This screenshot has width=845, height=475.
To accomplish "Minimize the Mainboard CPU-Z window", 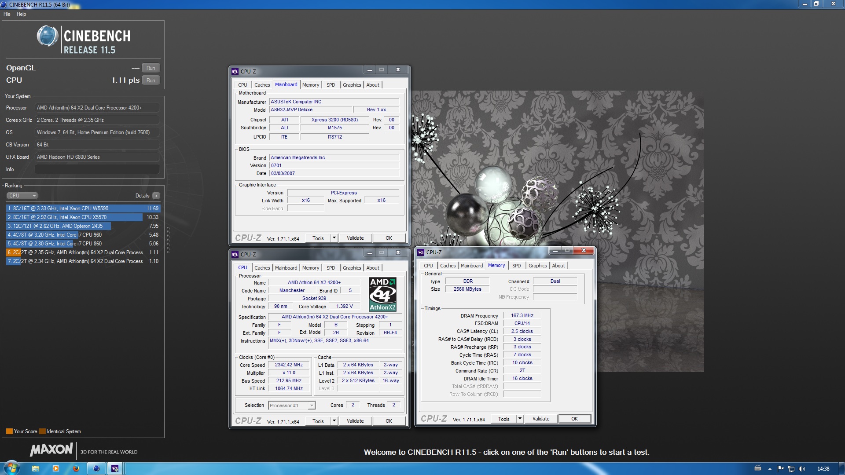I will 369,70.
